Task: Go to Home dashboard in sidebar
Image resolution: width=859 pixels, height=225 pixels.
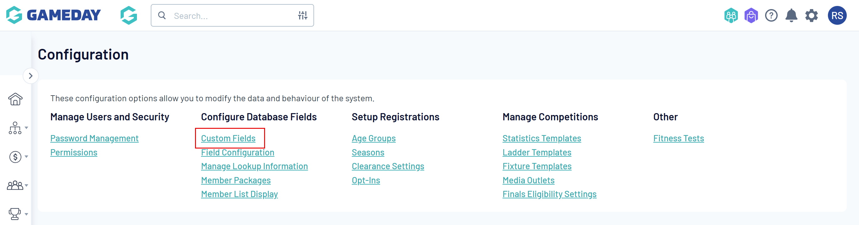Action: tap(15, 99)
